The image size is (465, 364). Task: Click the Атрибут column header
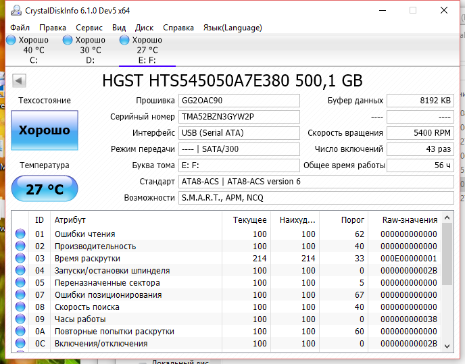tap(136, 220)
